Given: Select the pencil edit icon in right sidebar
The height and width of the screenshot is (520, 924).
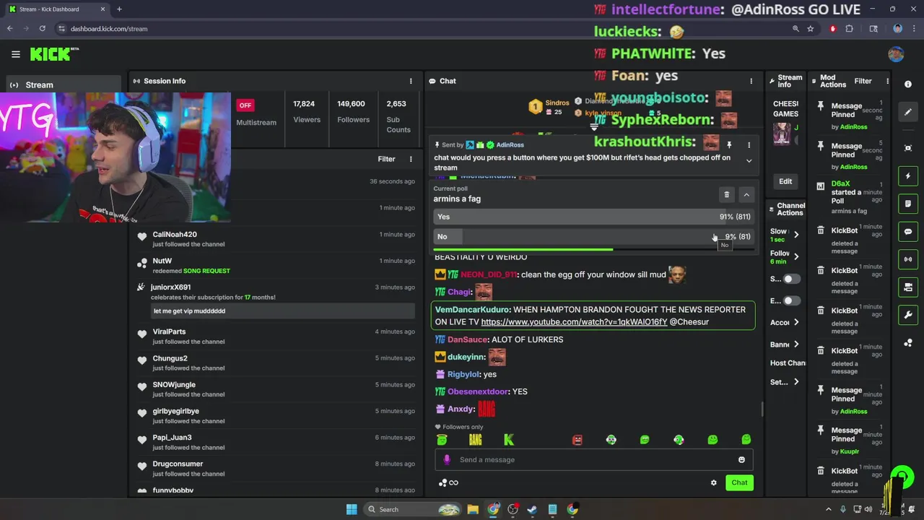Looking at the screenshot, I should (908, 112).
